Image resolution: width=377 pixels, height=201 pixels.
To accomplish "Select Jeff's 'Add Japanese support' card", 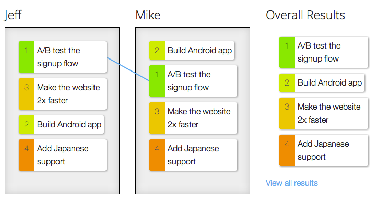I will click(x=63, y=155).
